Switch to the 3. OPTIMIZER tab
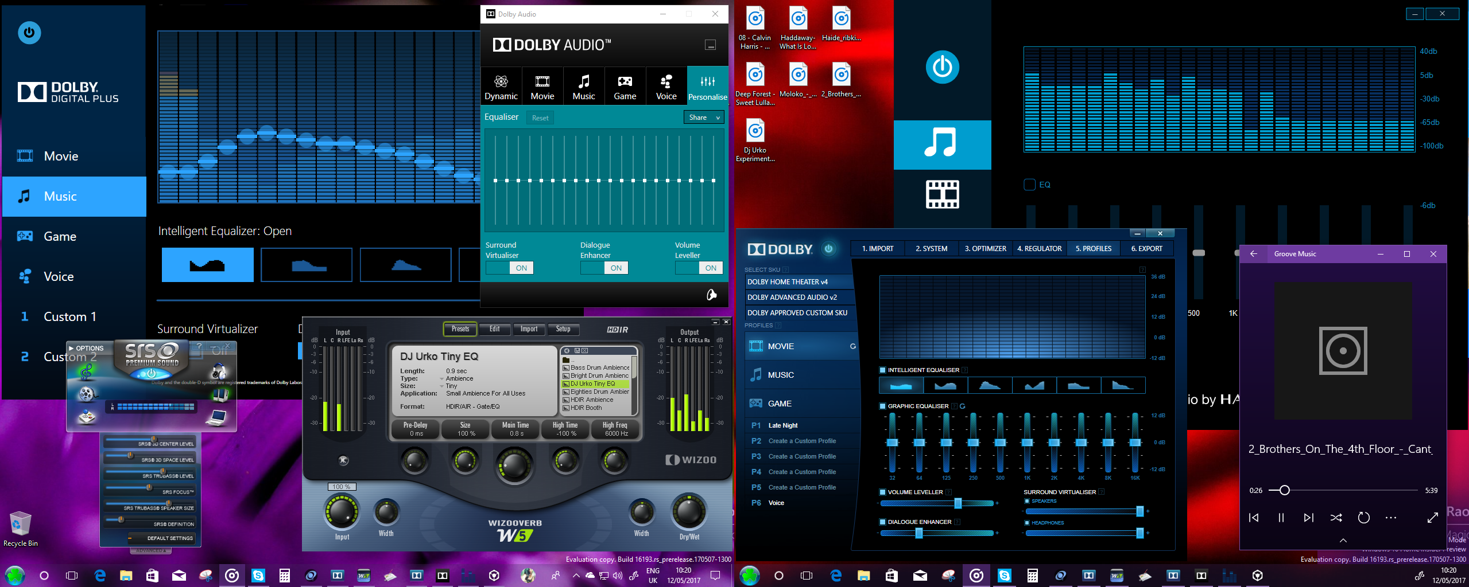 [985, 249]
